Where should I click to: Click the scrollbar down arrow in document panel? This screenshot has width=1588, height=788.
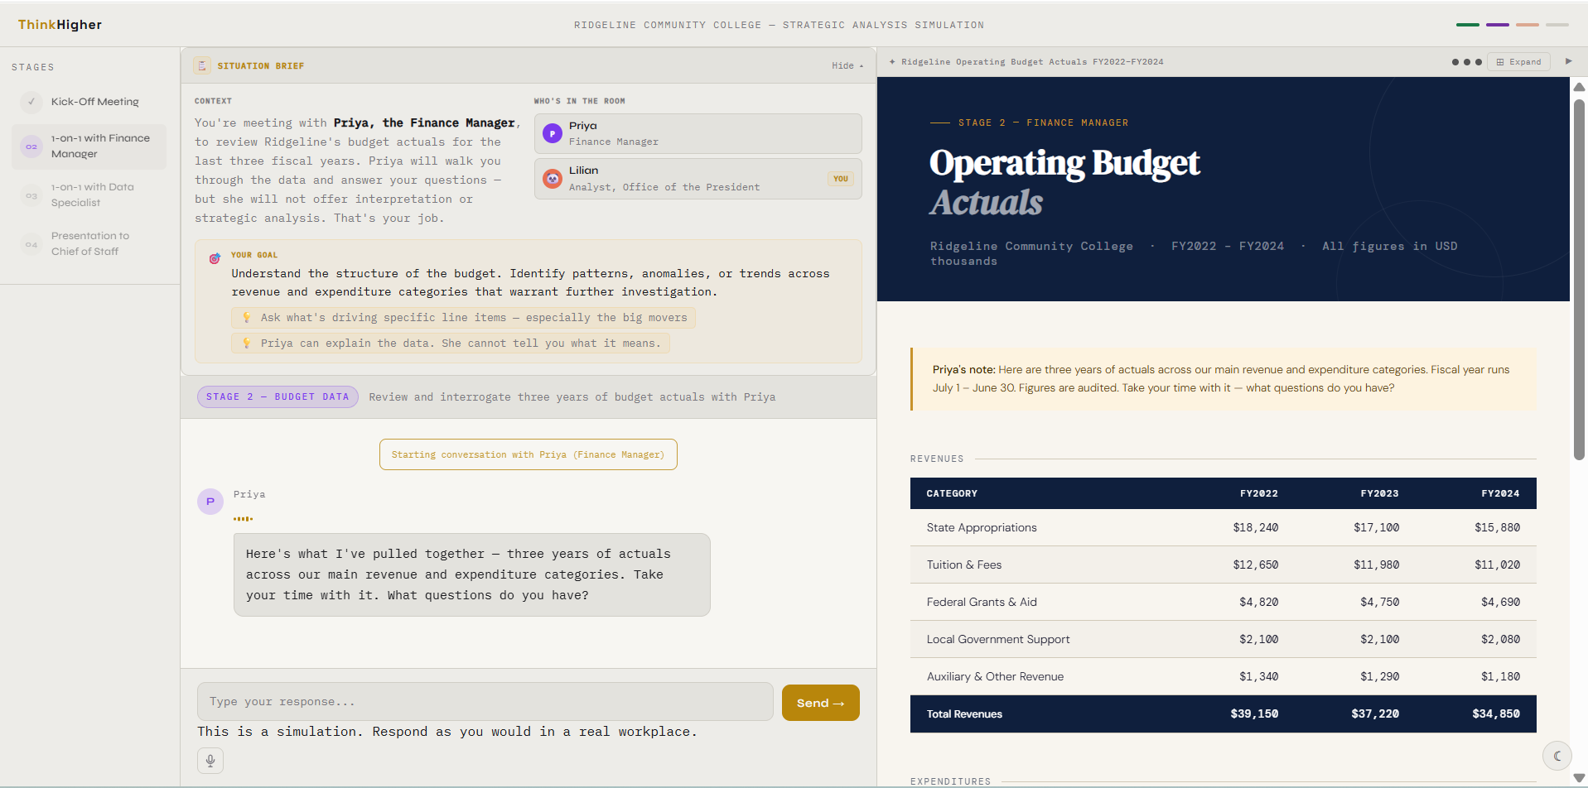tap(1579, 778)
